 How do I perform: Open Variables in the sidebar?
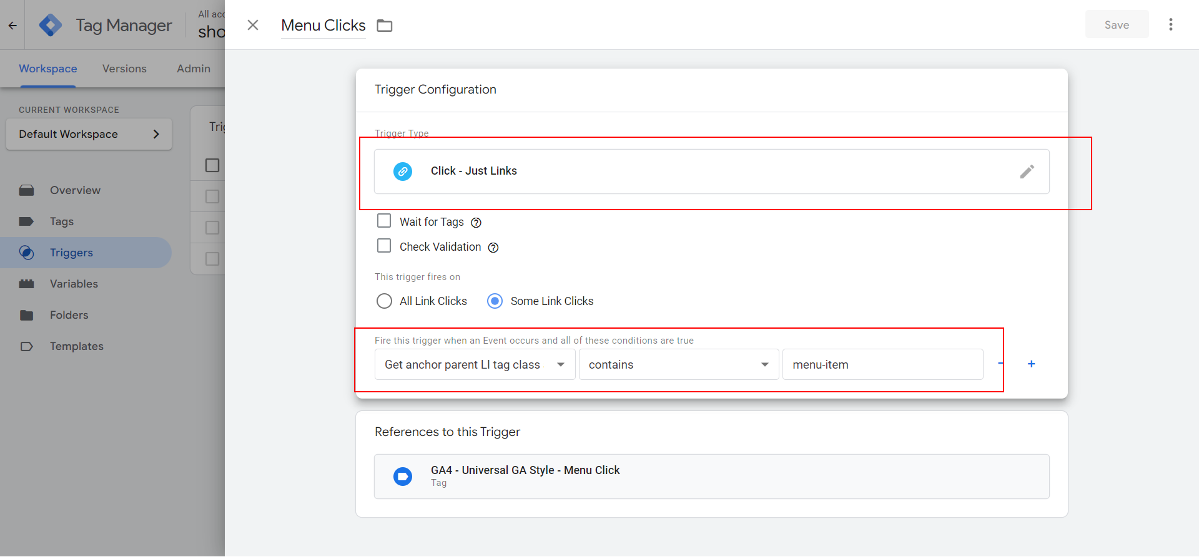coord(74,284)
